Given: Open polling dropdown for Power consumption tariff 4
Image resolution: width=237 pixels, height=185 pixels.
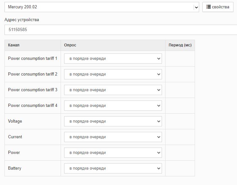Looking at the screenshot, I should pos(113,106).
